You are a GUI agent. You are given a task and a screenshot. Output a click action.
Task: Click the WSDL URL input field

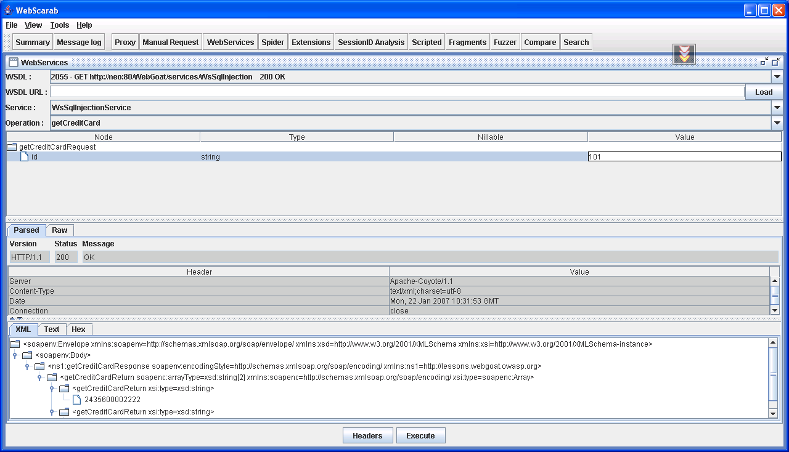point(397,92)
